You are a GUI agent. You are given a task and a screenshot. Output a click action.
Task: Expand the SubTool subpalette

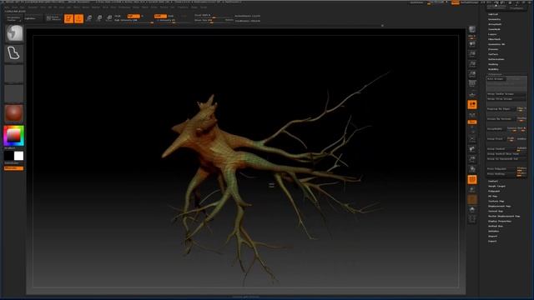pos(493,14)
